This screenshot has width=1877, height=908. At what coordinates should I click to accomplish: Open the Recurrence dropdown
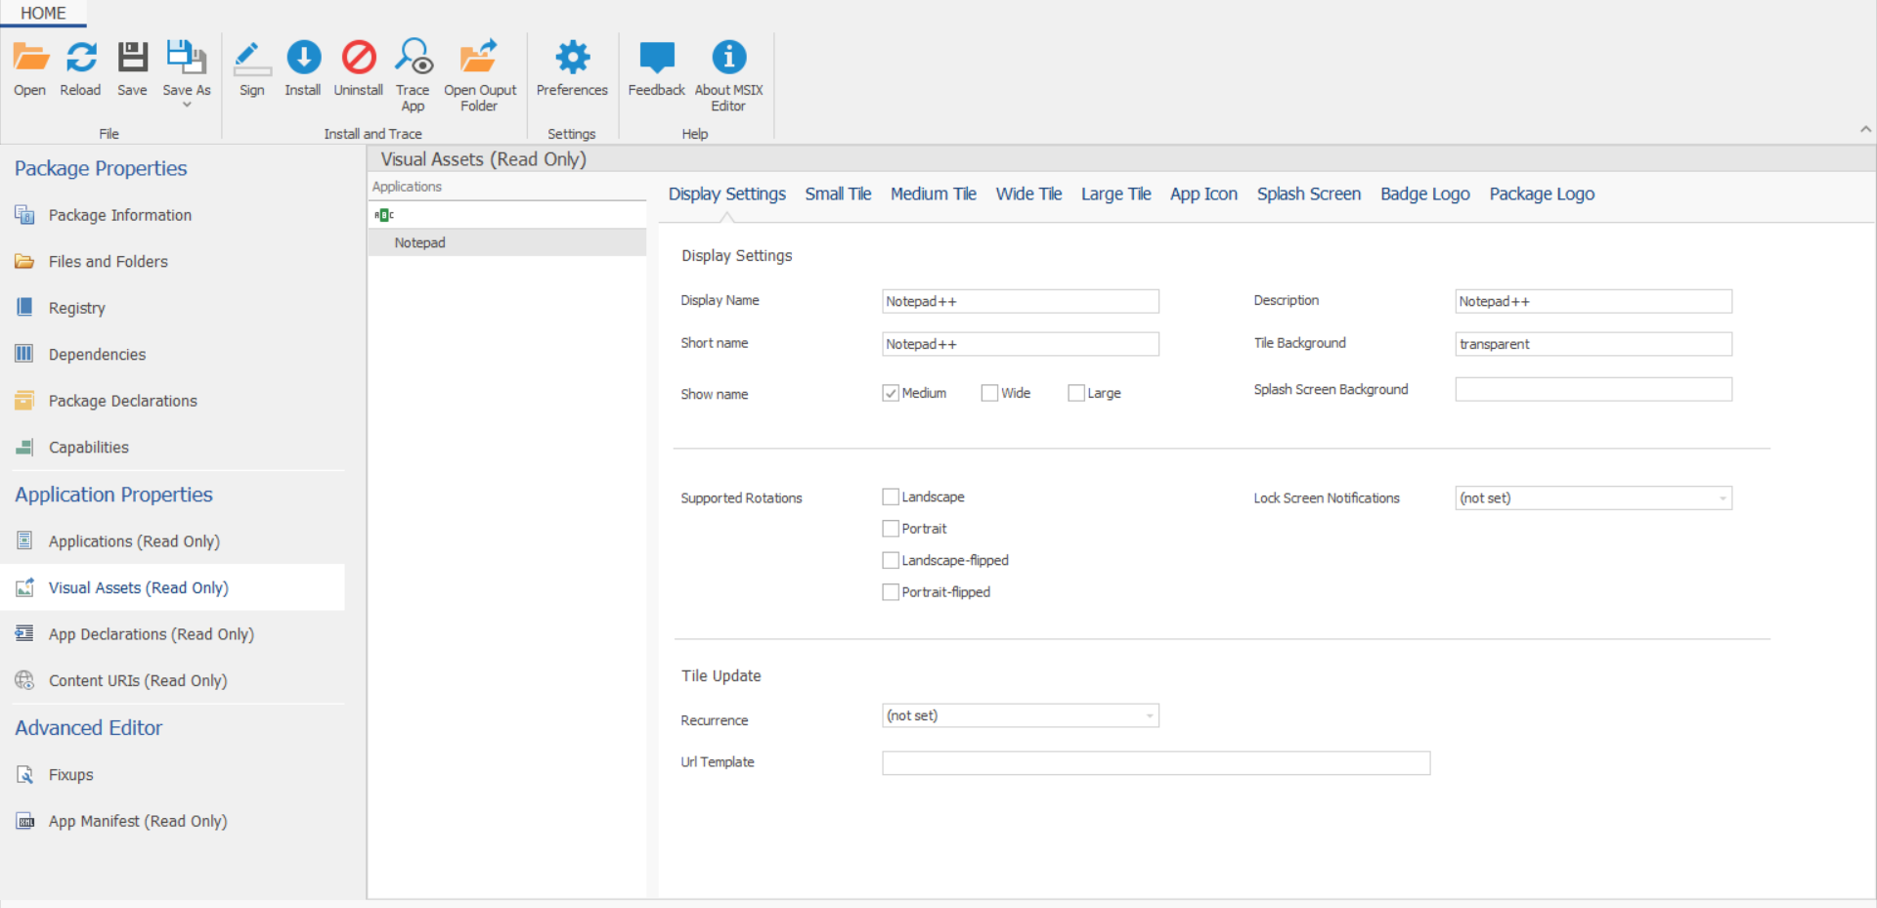[1021, 715]
